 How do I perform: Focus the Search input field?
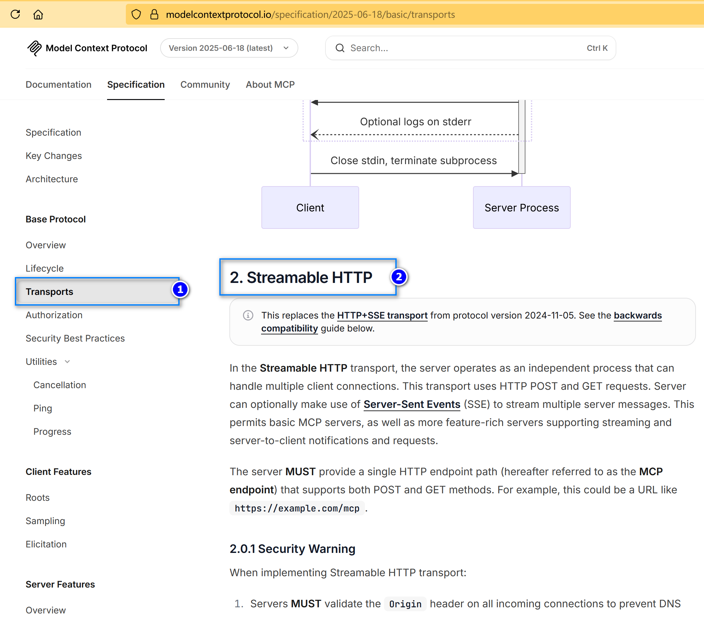pyautogui.click(x=470, y=48)
